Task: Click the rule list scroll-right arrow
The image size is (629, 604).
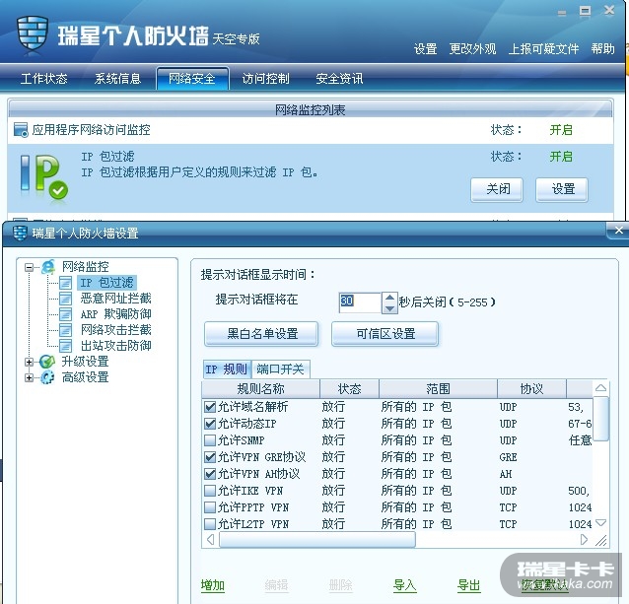Action: coord(584,540)
